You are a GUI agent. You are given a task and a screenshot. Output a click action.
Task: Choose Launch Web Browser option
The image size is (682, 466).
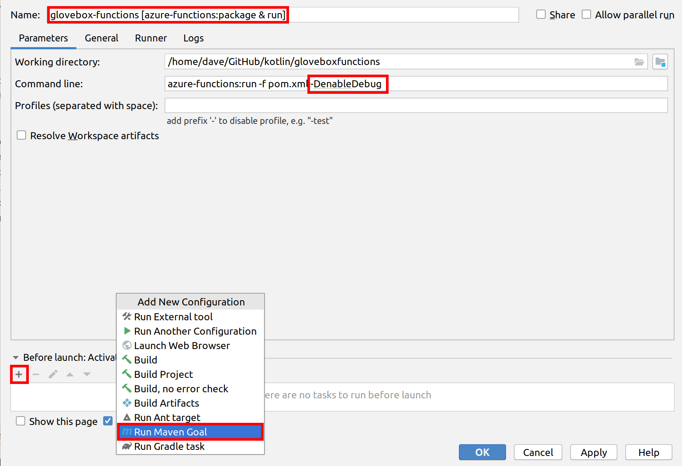190,346
